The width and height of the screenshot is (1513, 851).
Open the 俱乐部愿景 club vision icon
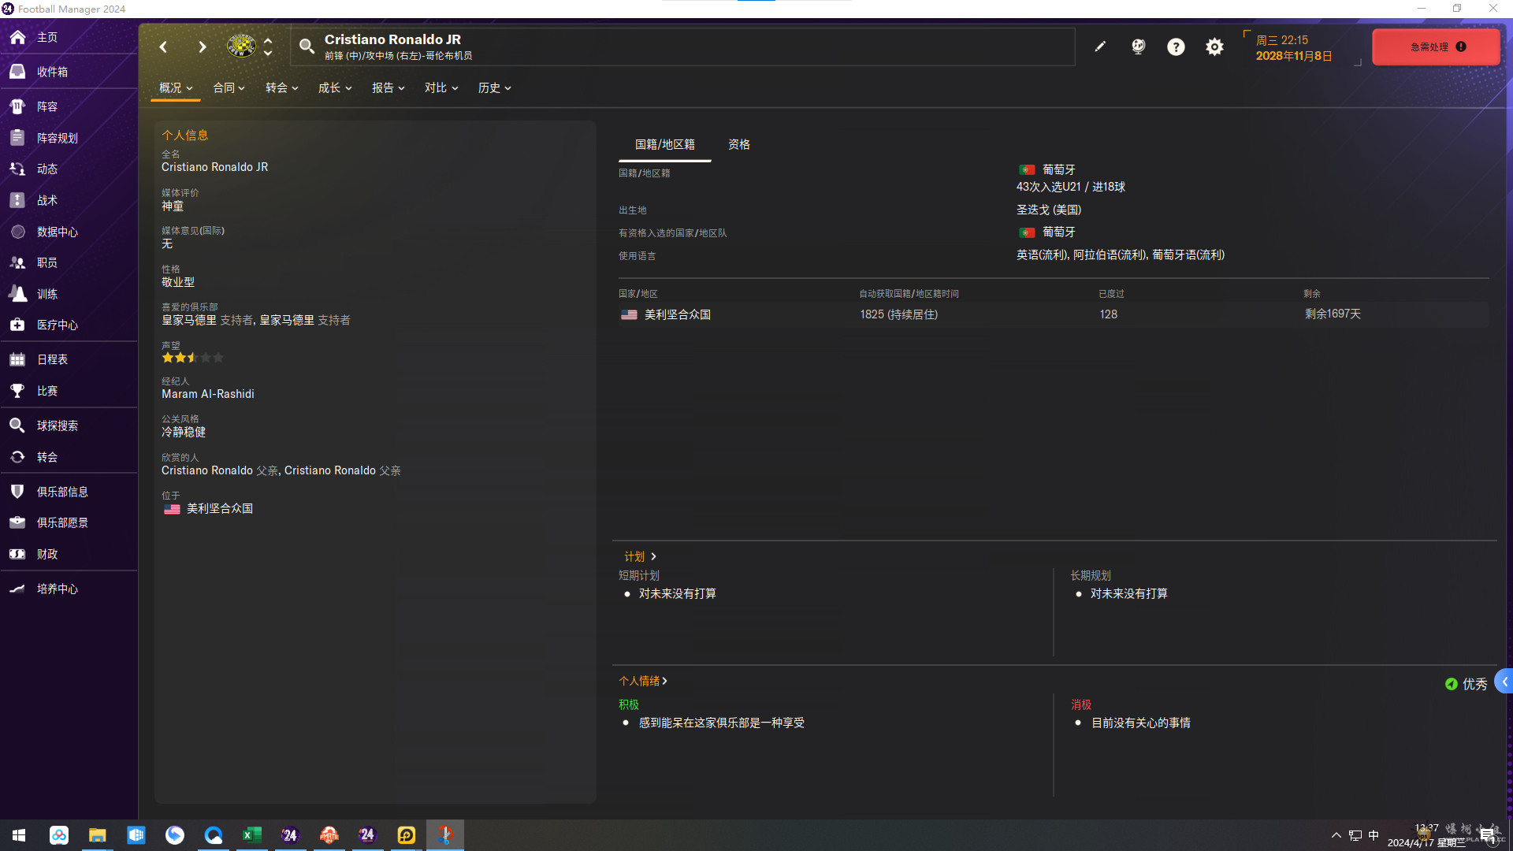pyautogui.click(x=17, y=522)
